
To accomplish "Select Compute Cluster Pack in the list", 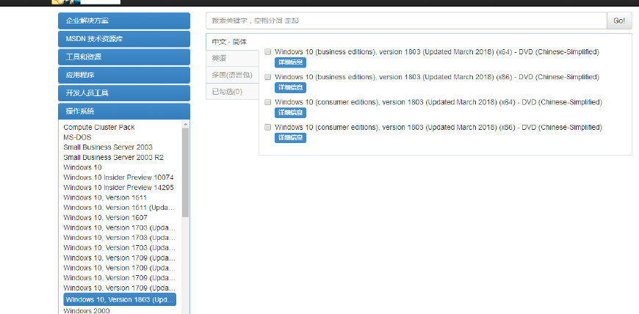I will (99, 128).
